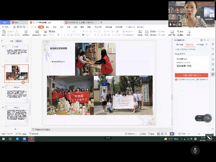Adjust the zoom slider handle
Viewport: 216px width, 162px height.
tap(199, 134)
